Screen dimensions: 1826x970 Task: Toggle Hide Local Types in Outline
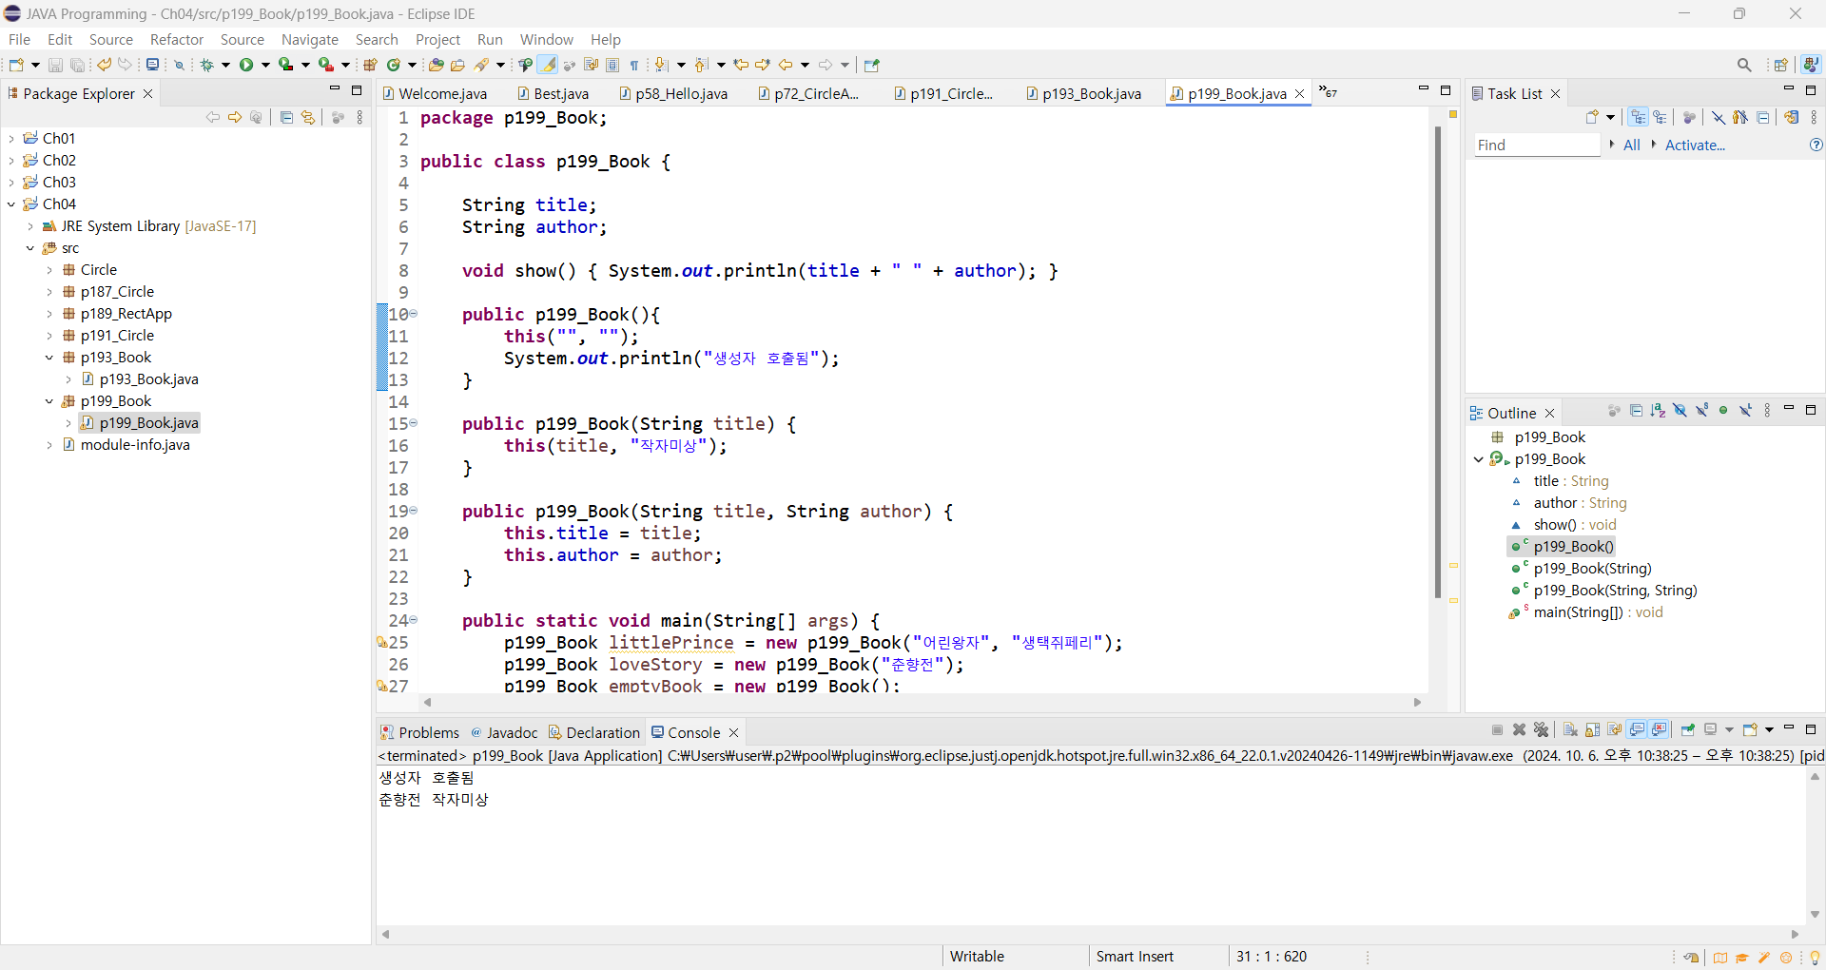[x=1745, y=411]
